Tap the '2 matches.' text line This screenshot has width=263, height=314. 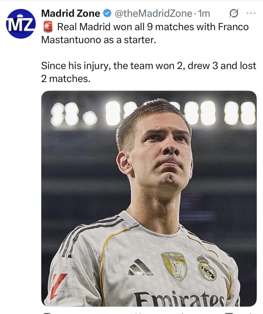click(65, 78)
